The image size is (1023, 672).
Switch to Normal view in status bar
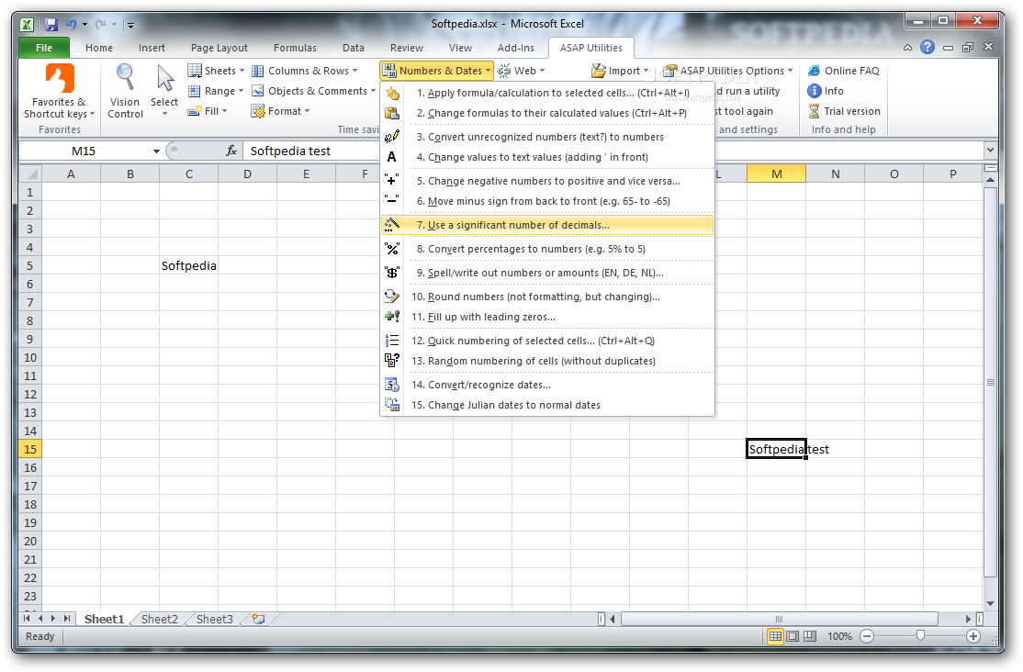[x=775, y=636]
